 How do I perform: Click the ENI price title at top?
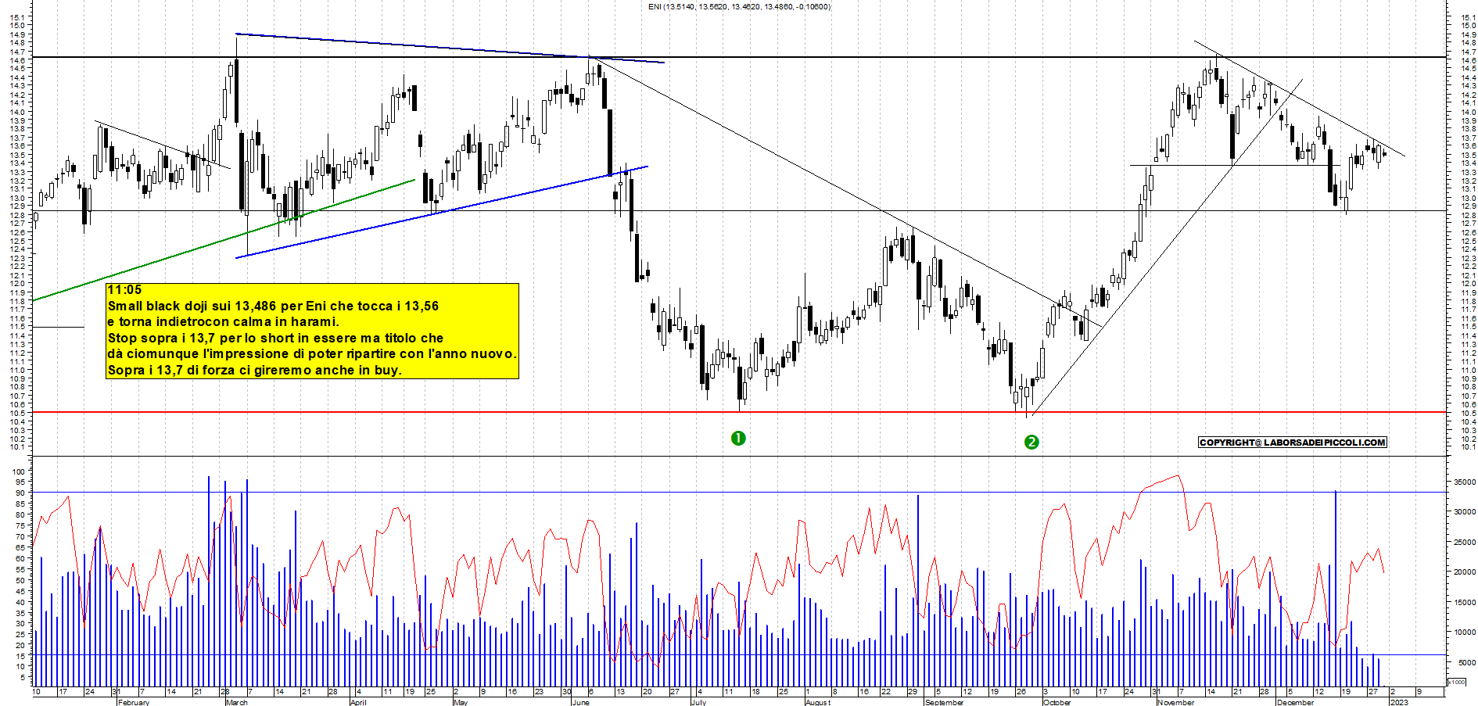[x=739, y=7]
